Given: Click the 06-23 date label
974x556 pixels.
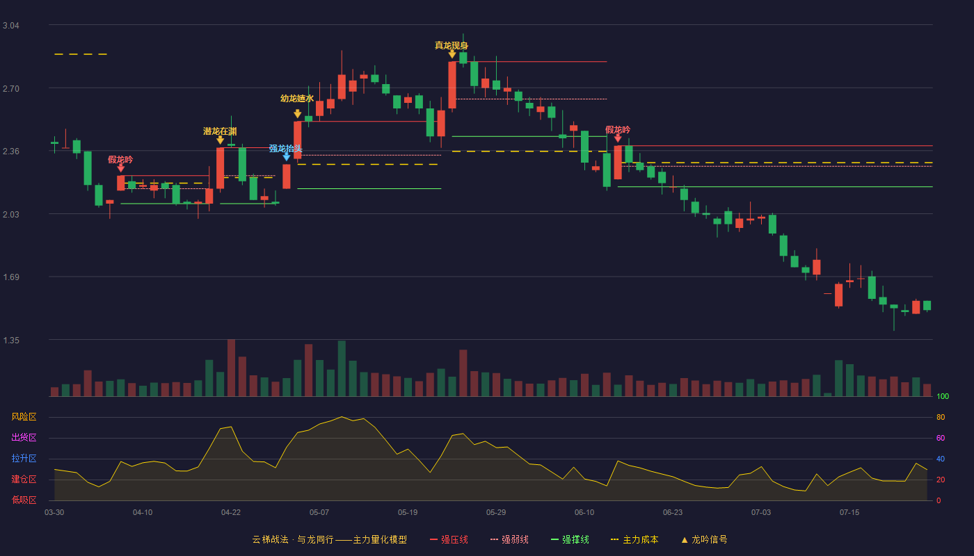Looking at the screenshot, I should click(673, 512).
